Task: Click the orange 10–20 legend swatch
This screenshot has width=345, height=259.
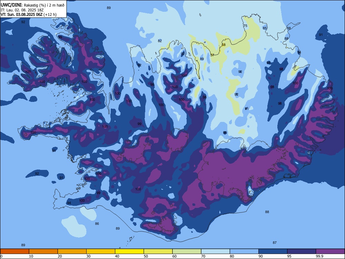Action: (43, 251)
